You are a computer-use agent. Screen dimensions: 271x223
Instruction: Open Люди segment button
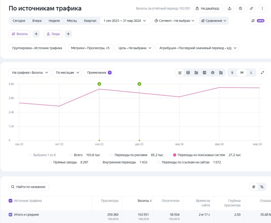pos(53,34)
